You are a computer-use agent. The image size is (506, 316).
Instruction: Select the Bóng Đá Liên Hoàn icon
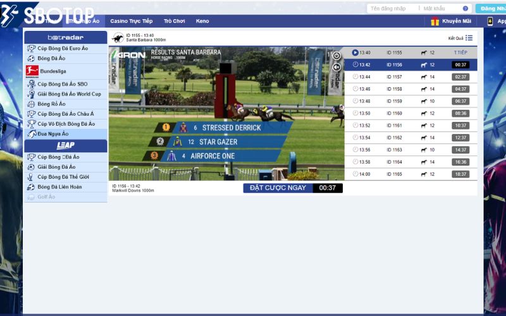click(x=31, y=187)
